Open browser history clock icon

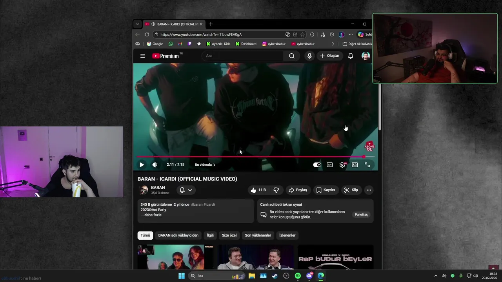(x=332, y=34)
